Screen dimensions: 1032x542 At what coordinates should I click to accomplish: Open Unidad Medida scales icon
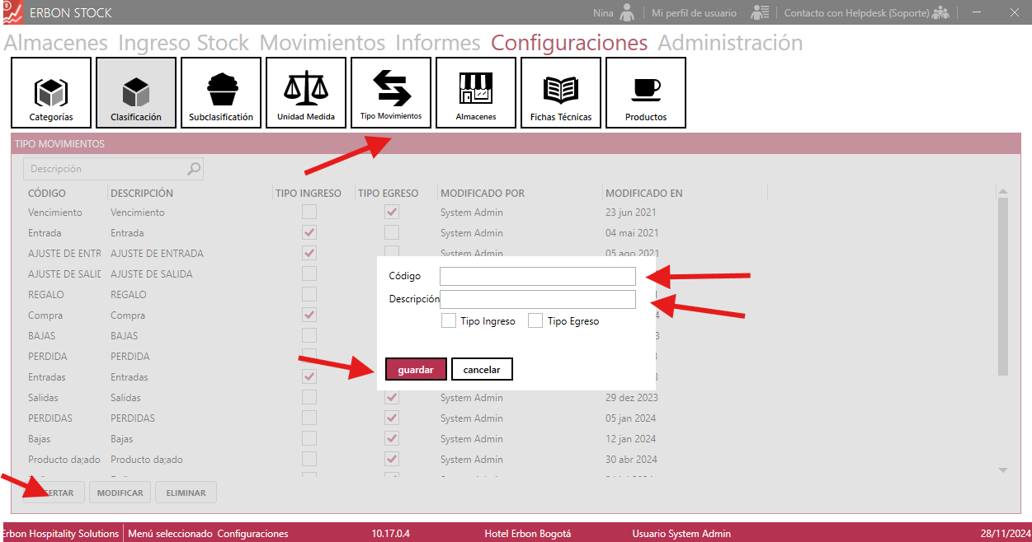pyautogui.click(x=305, y=89)
